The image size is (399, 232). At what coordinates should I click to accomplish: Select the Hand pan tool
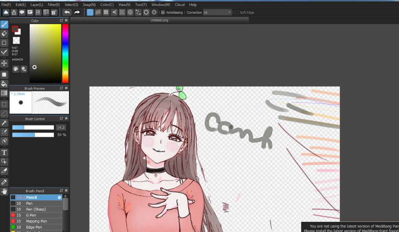click(x=4, y=191)
